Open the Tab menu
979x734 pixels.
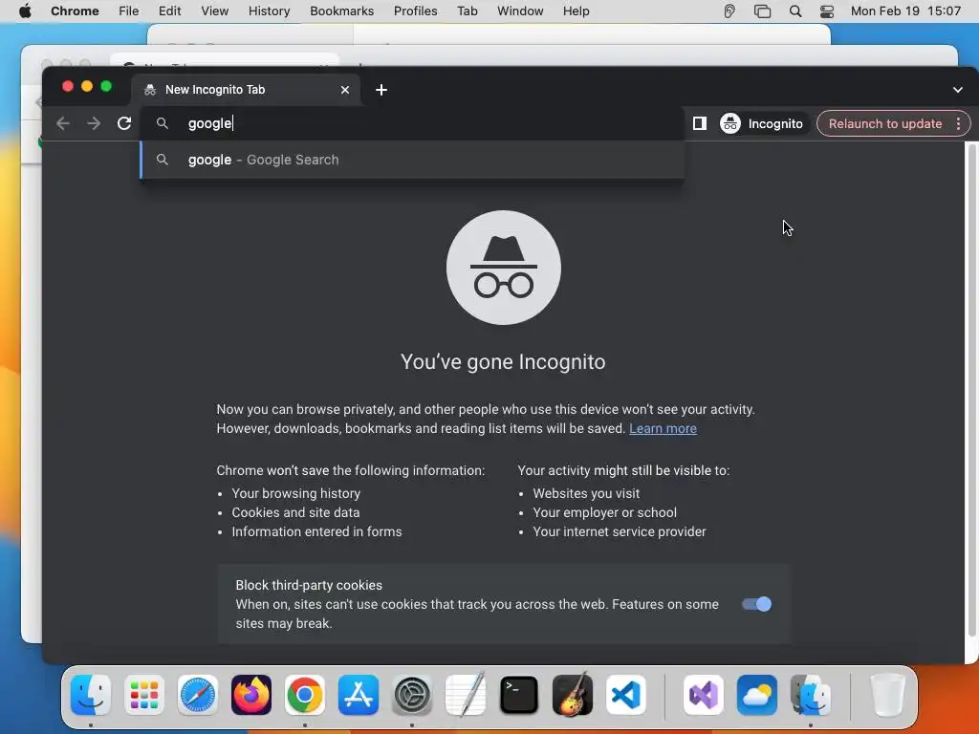[467, 11]
